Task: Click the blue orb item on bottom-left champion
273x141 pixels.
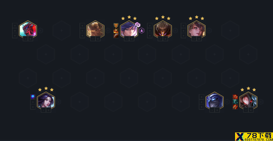Action: point(33,97)
